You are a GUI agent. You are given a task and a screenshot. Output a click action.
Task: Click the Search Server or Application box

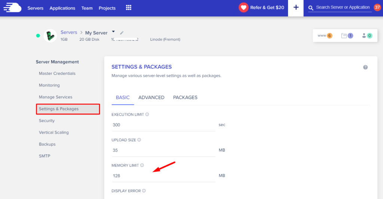[343, 7]
